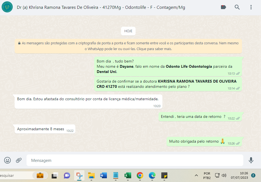261x182 pixels.
Task: Search within this conversation
Action: coord(237,7)
